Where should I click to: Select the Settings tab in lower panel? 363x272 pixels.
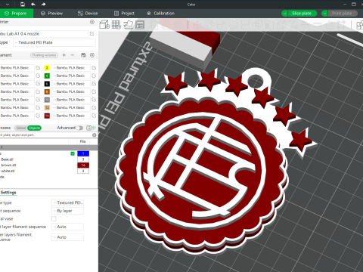[8, 193]
